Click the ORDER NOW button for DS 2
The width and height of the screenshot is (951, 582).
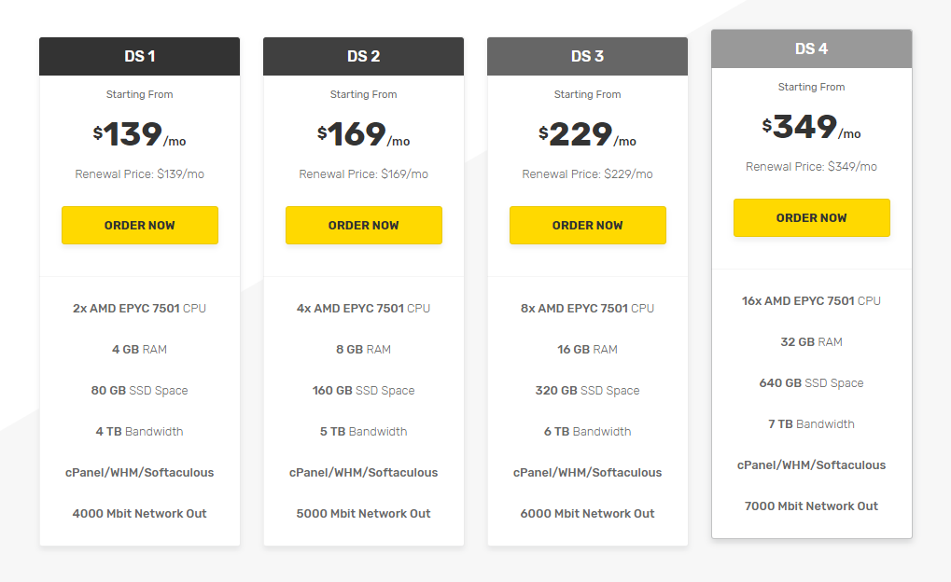[363, 225]
